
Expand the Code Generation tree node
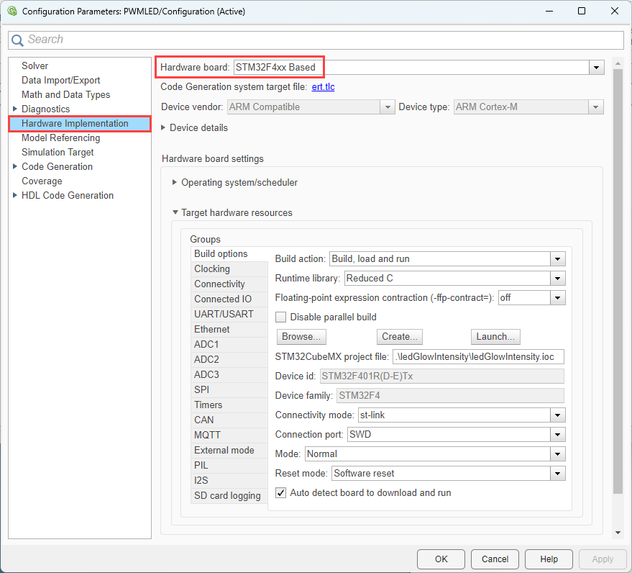[x=14, y=167]
